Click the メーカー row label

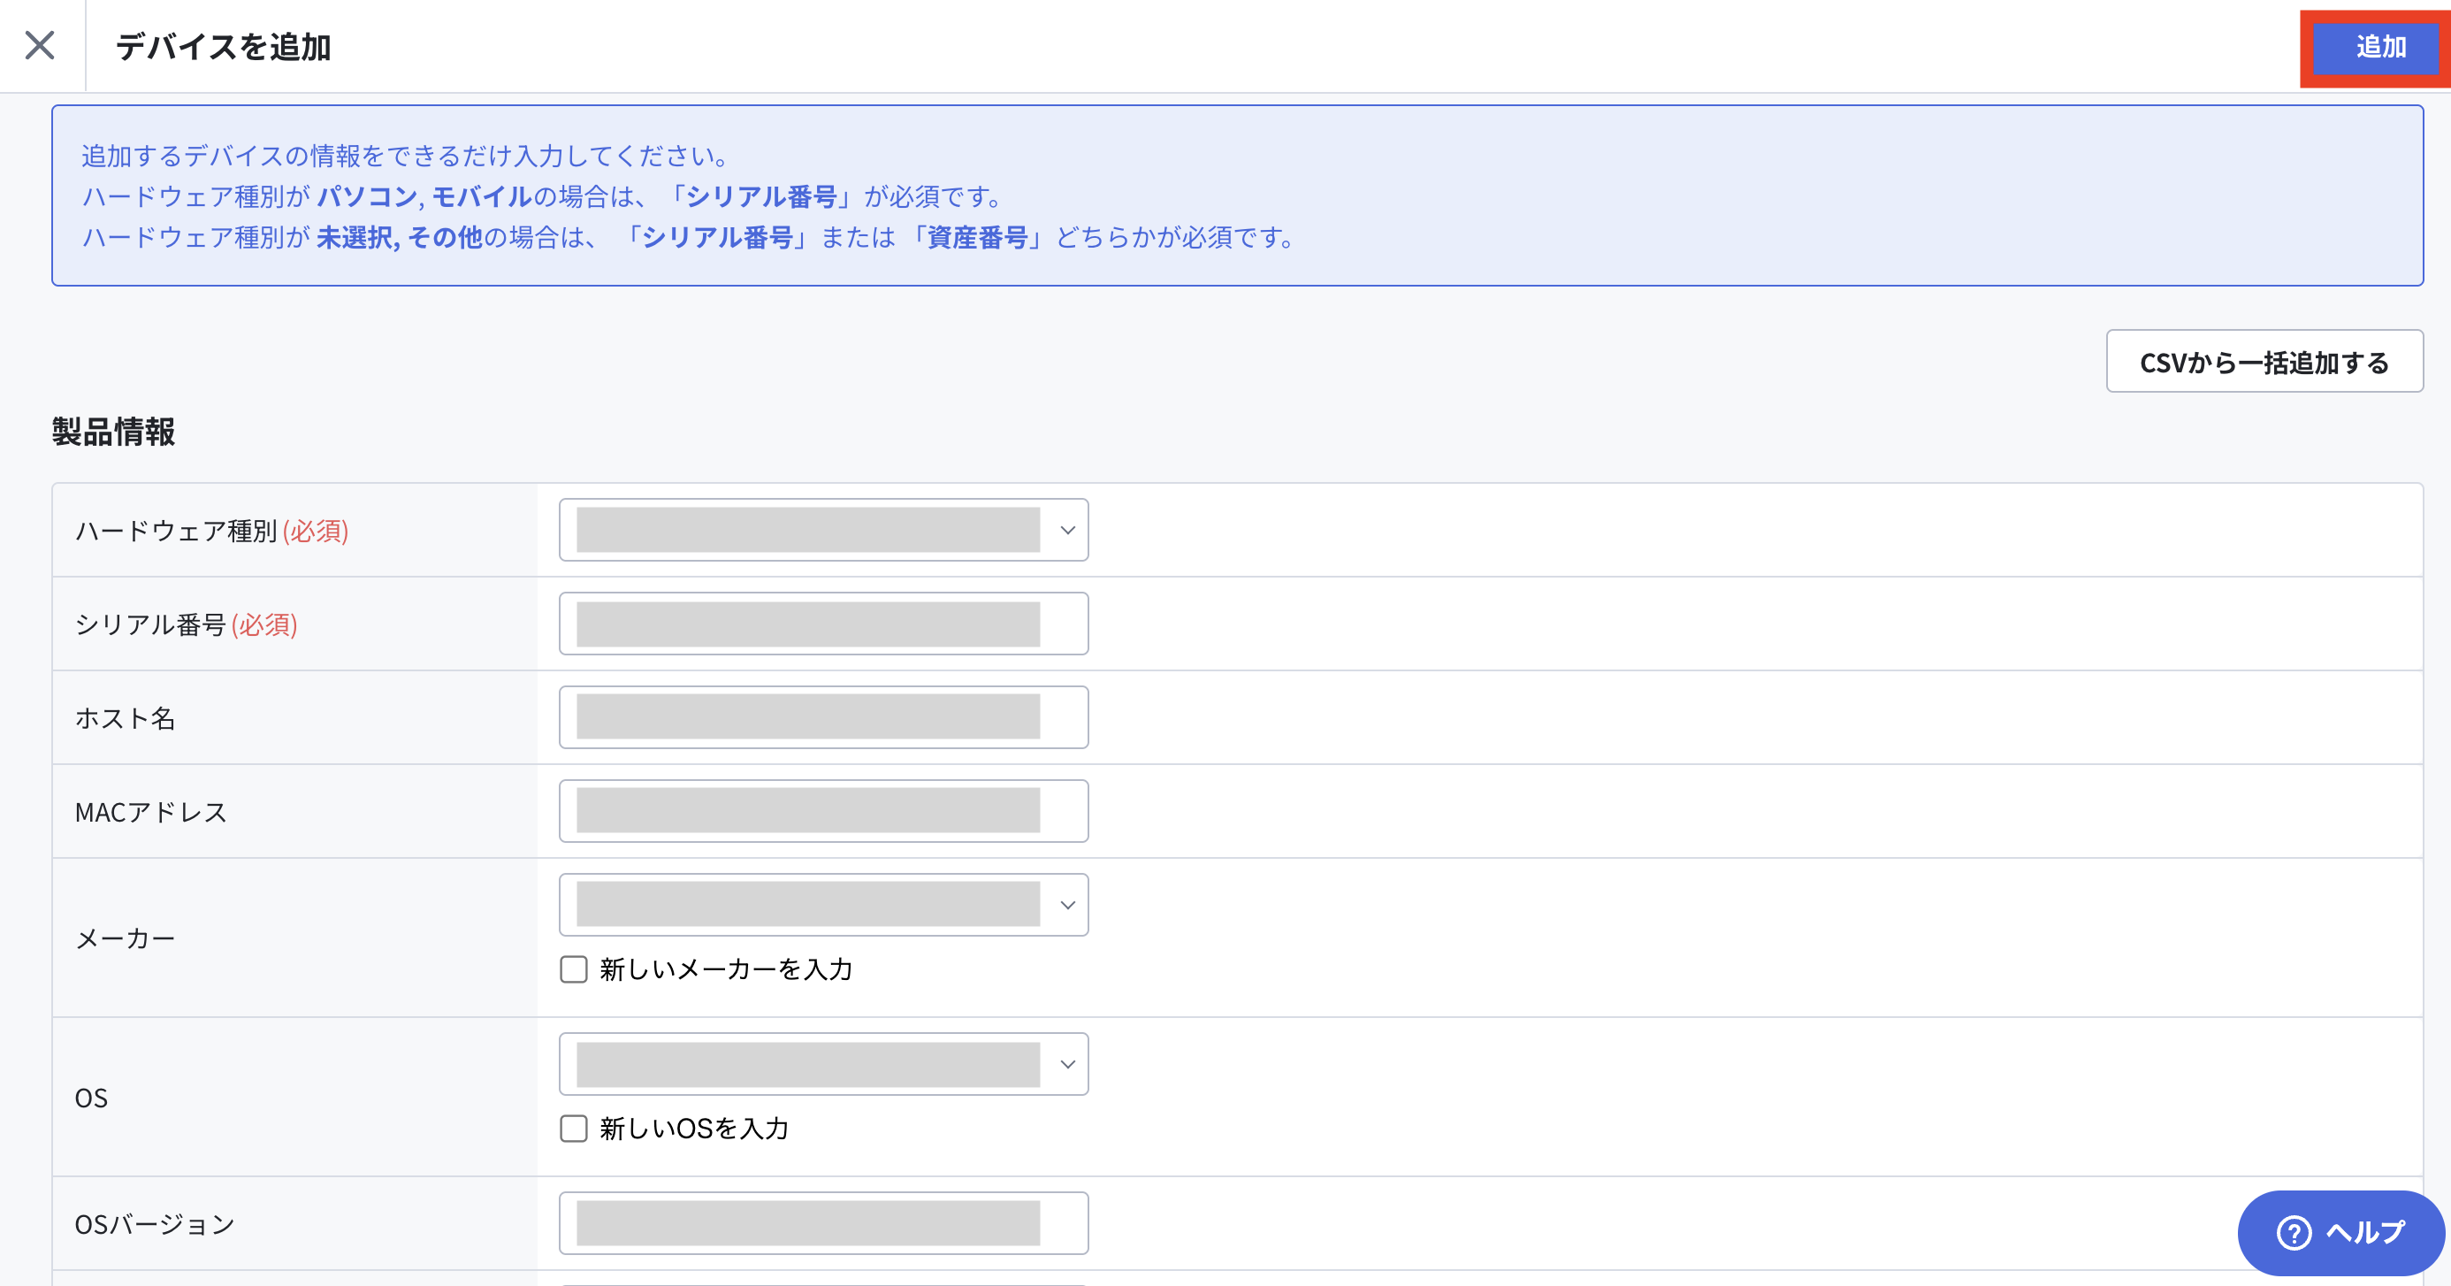coord(126,938)
